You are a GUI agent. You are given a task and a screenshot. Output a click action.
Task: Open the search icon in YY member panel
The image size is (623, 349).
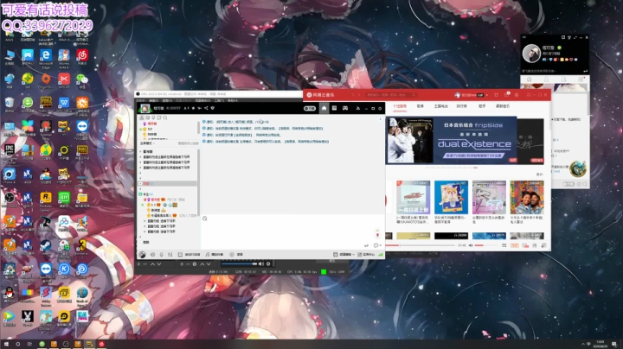point(165,117)
